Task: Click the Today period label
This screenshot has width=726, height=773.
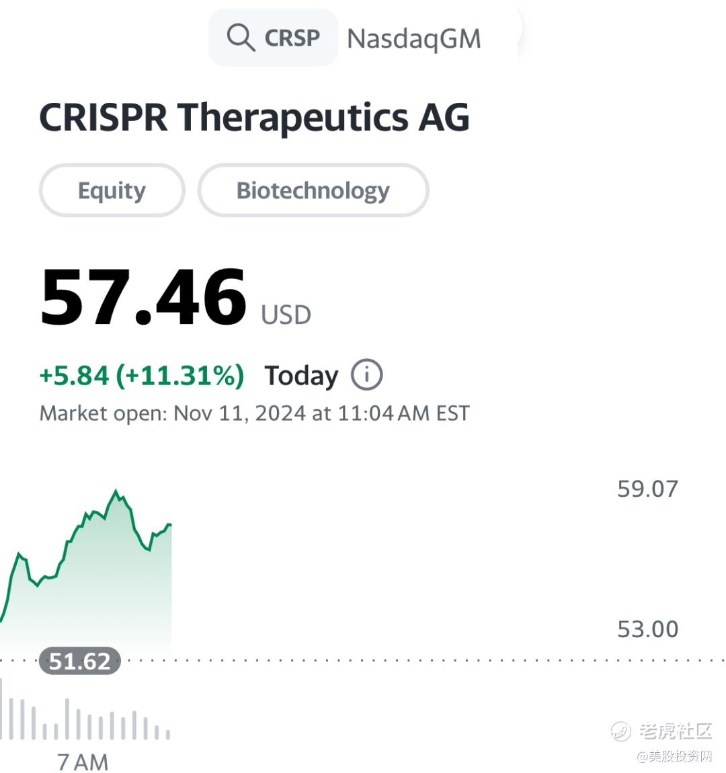Action: [300, 375]
